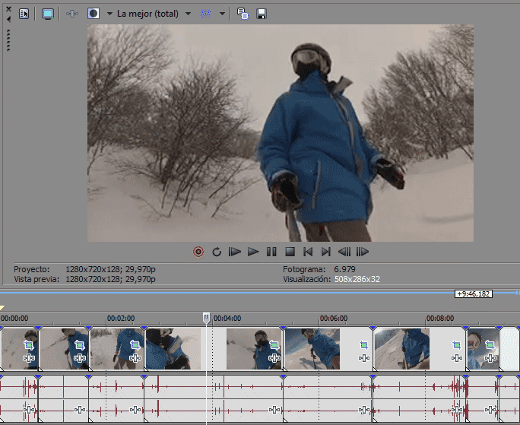Click Play from start button
Screen dimensions: 520x425
coord(235,252)
